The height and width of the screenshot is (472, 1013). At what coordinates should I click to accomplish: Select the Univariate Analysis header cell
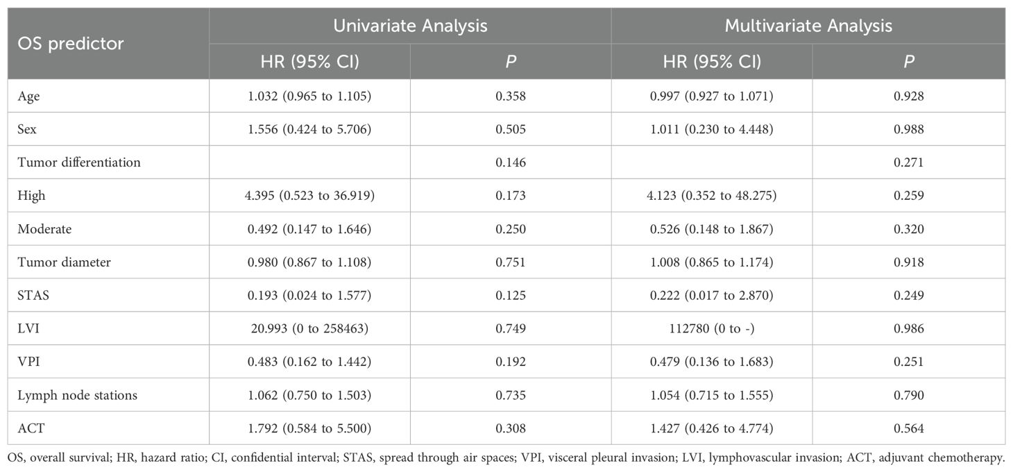tap(410, 26)
